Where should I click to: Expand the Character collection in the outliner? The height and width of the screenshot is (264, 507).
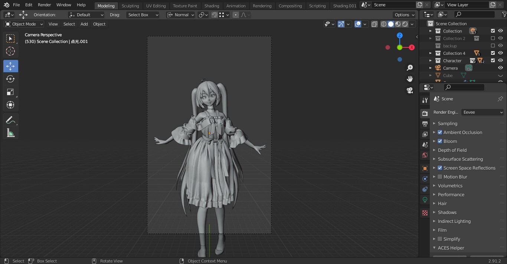[x=431, y=61]
